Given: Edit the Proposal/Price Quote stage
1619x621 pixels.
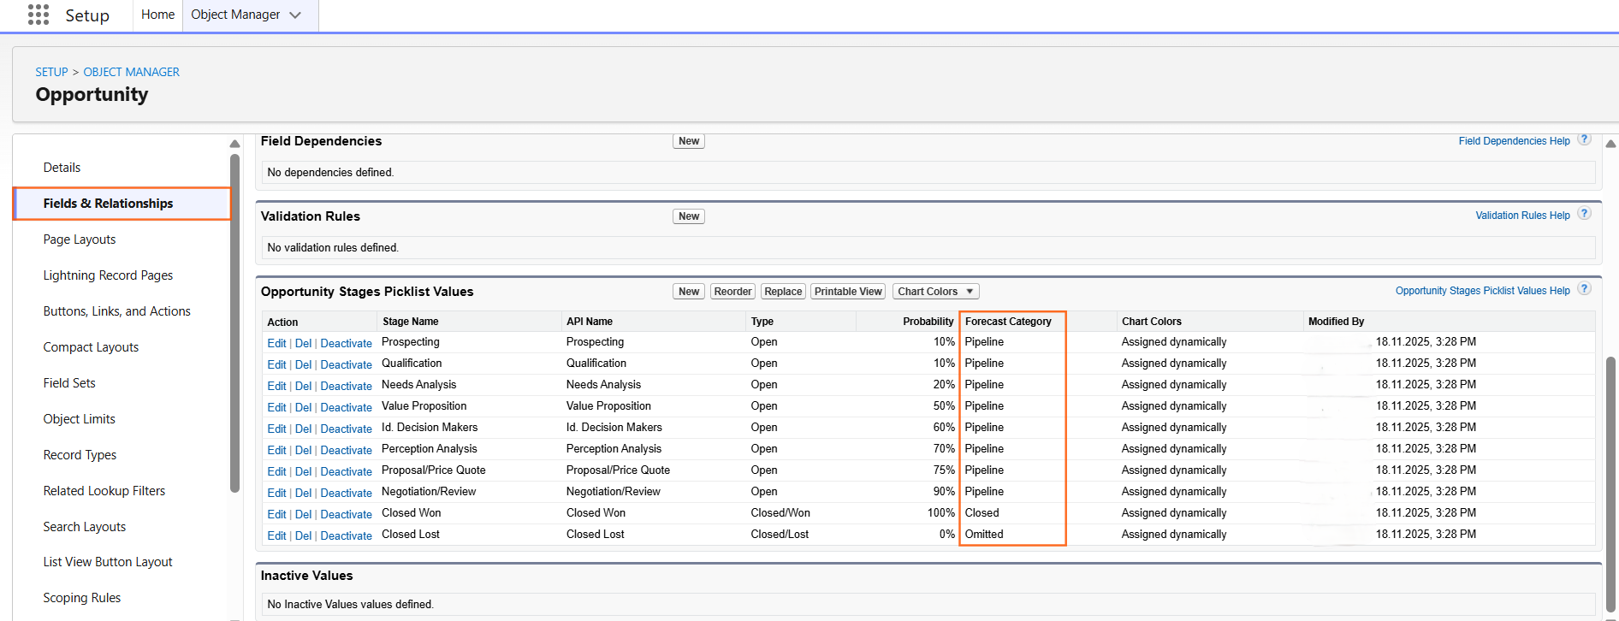Looking at the screenshot, I should [x=276, y=471].
